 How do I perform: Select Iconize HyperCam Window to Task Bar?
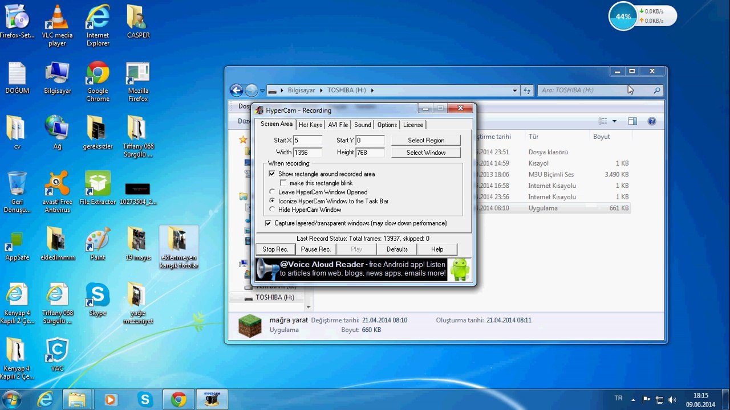(272, 201)
